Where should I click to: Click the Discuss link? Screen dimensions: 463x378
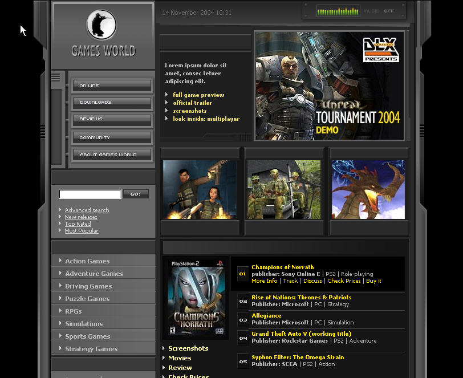tap(312, 281)
